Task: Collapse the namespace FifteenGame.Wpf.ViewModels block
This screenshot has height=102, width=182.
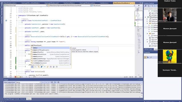Action: tap(17, 15)
